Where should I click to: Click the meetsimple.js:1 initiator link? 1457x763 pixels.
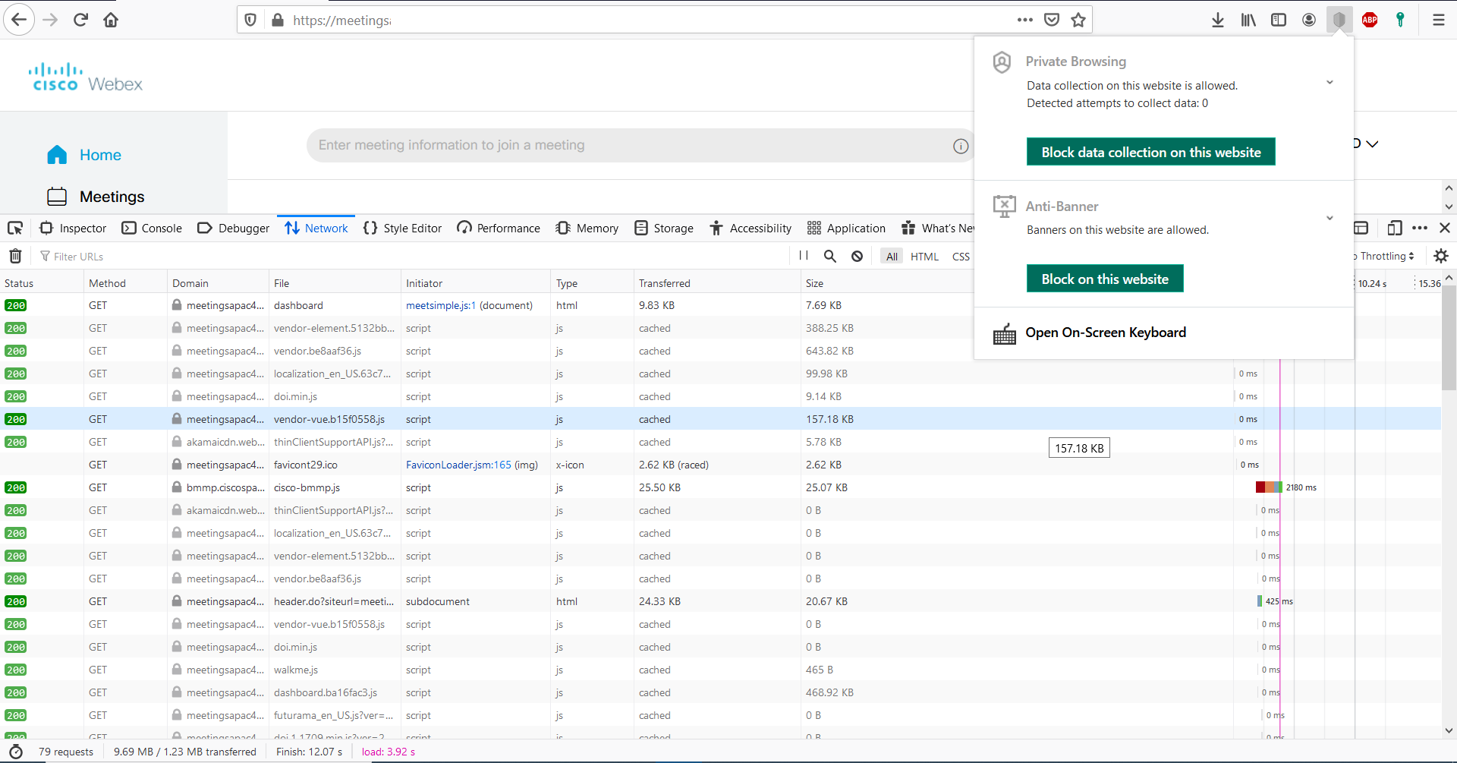pyautogui.click(x=440, y=305)
